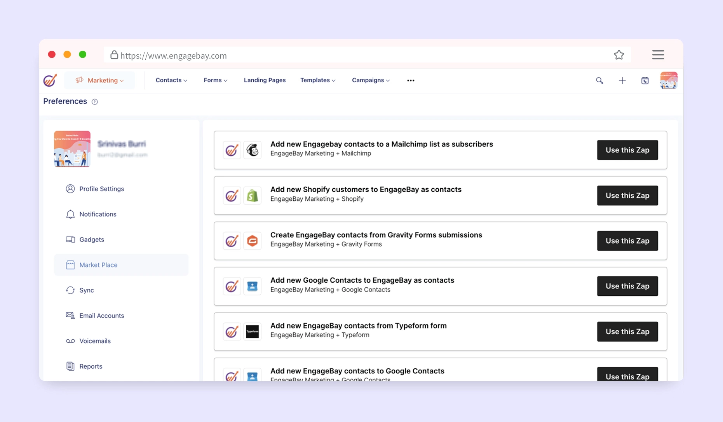This screenshot has height=422, width=723.
Task: Click the Sync circular arrows icon
Action: [x=70, y=290]
